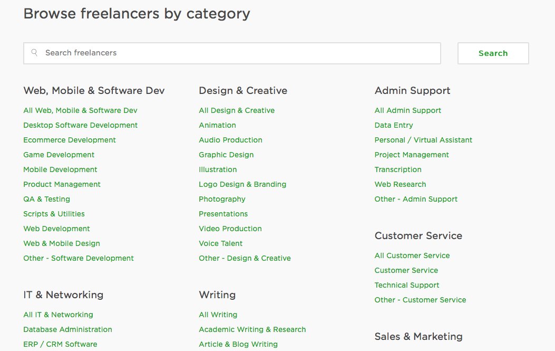
Task: Open Web & Mobile Design category
Action: click(x=62, y=243)
